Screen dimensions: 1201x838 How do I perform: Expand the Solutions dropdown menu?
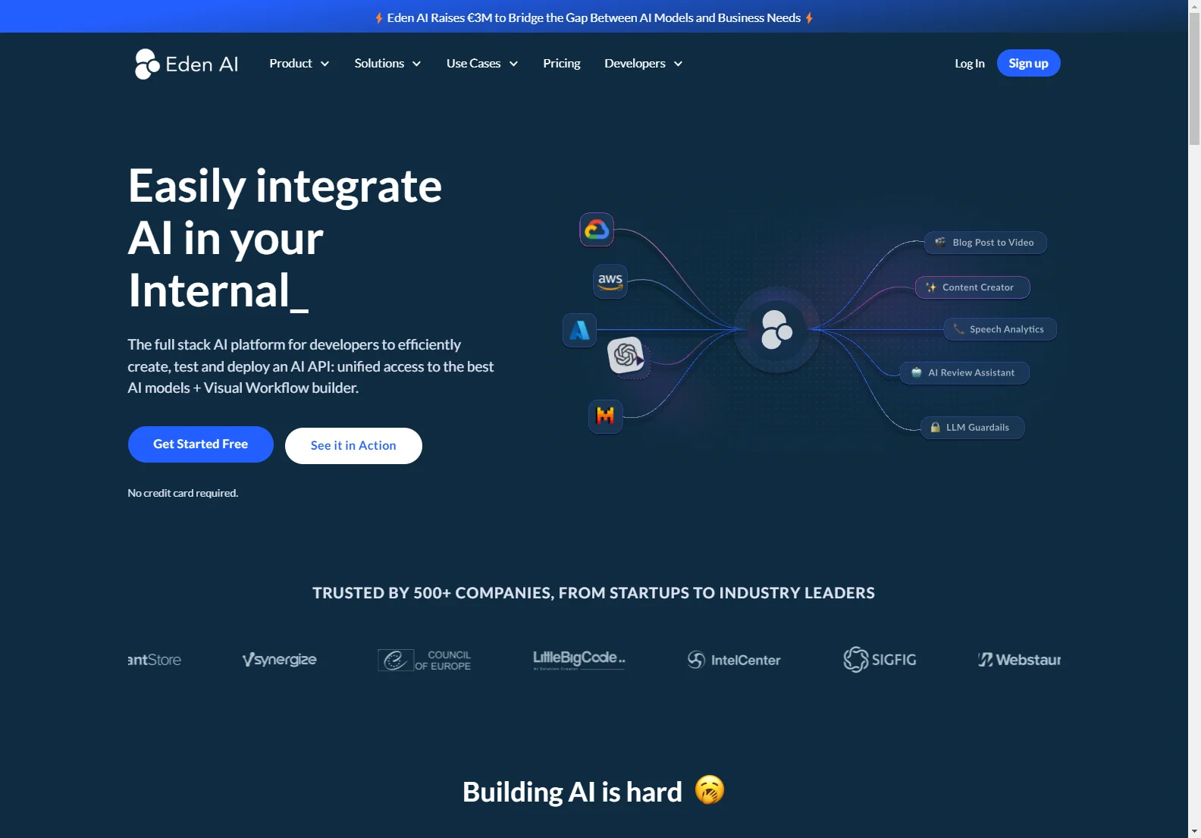pyautogui.click(x=387, y=64)
